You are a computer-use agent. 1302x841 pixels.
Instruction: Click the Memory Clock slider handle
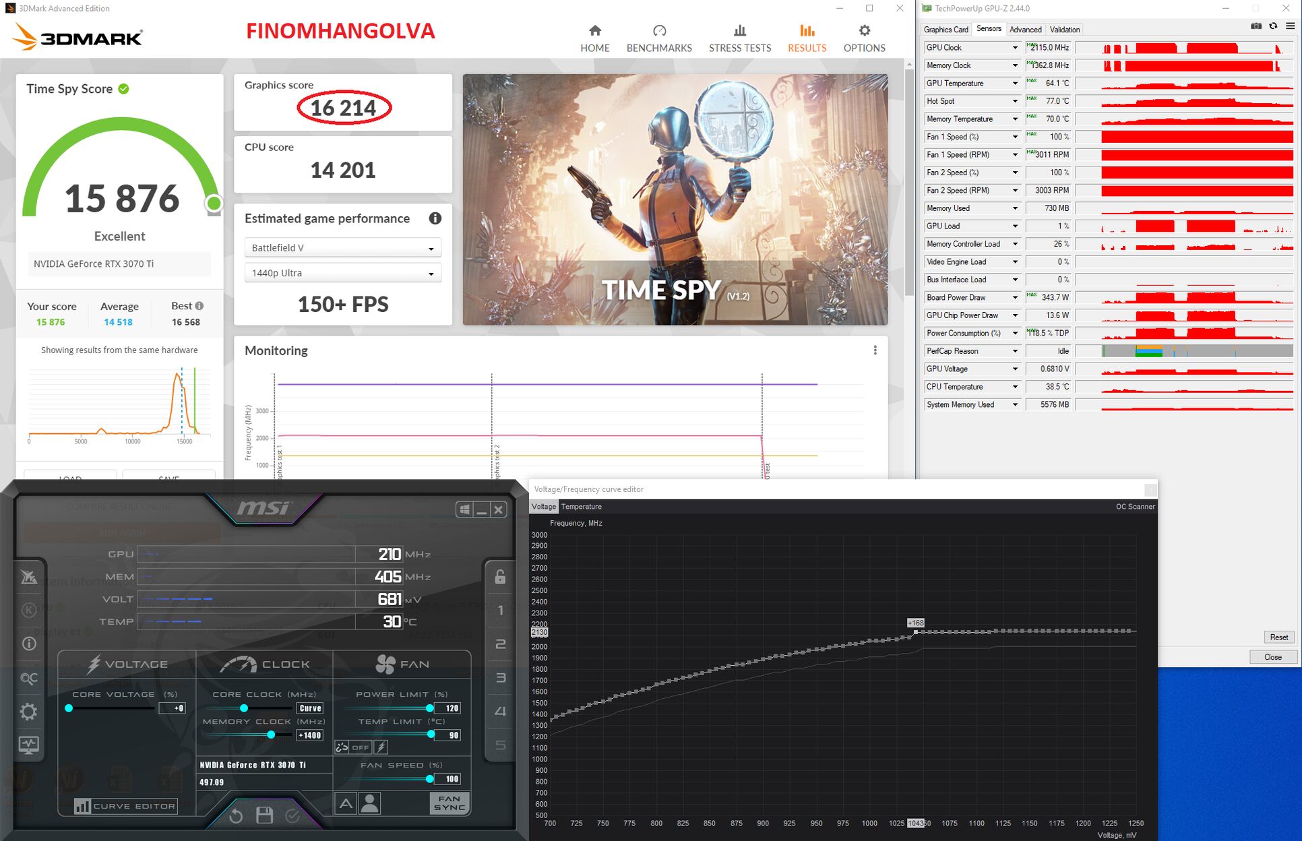pyautogui.click(x=271, y=735)
